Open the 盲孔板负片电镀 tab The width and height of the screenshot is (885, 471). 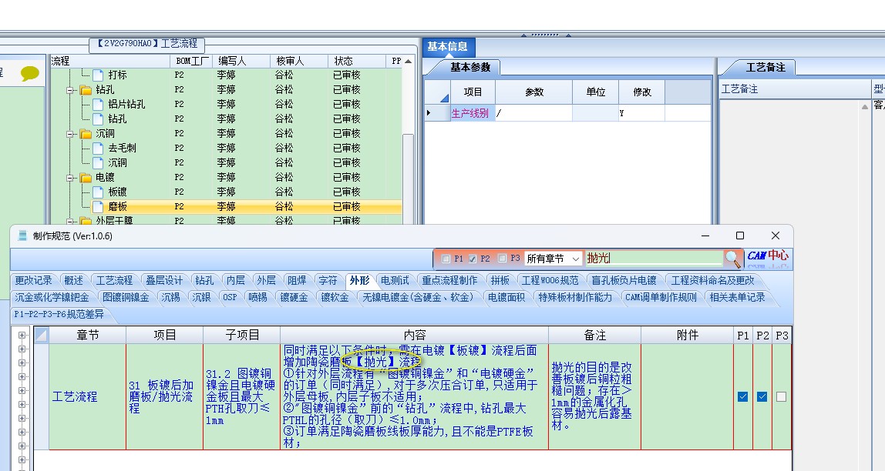[x=624, y=280]
